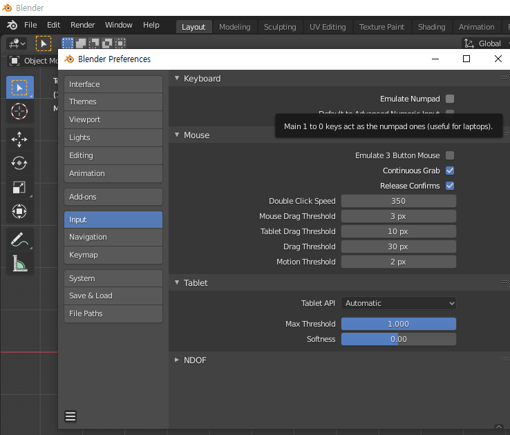Open File Paths preferences section
Image resolution: width=510 pixels, height=435 pixels.
(x=113, y=313)
